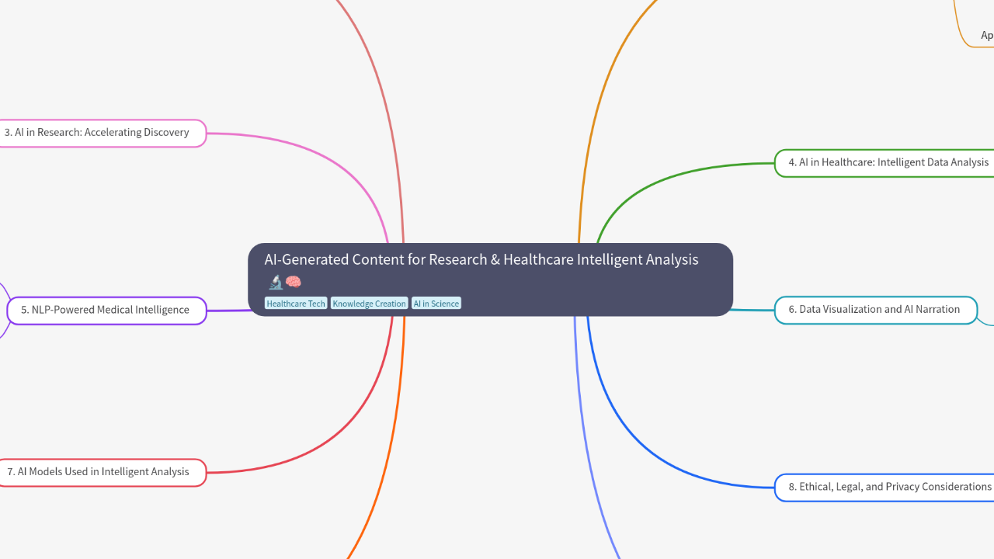This screenshot has height=559, width=994.
Task: Click the microscope emoji in central node
Action: 275,282
